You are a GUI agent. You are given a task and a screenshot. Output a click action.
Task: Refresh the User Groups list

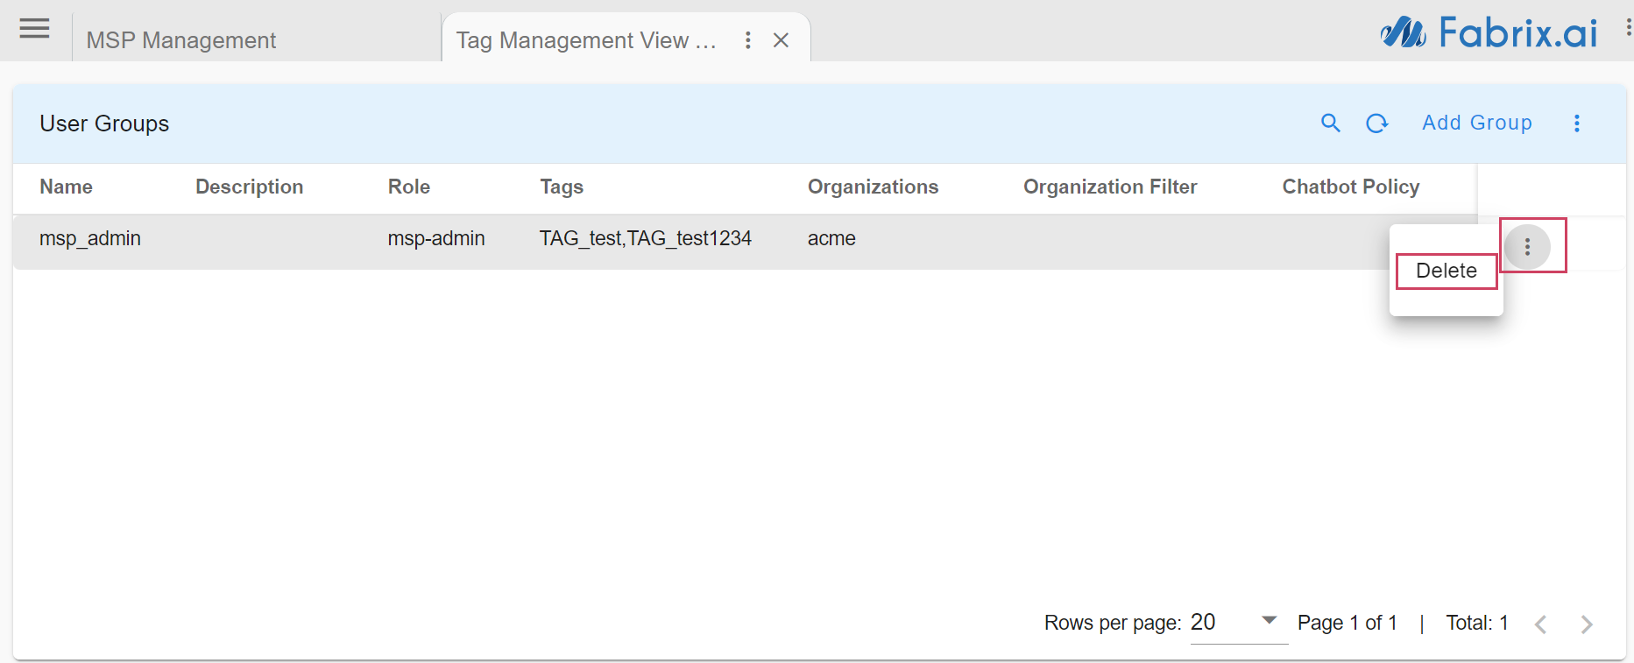pos(1377,123)
